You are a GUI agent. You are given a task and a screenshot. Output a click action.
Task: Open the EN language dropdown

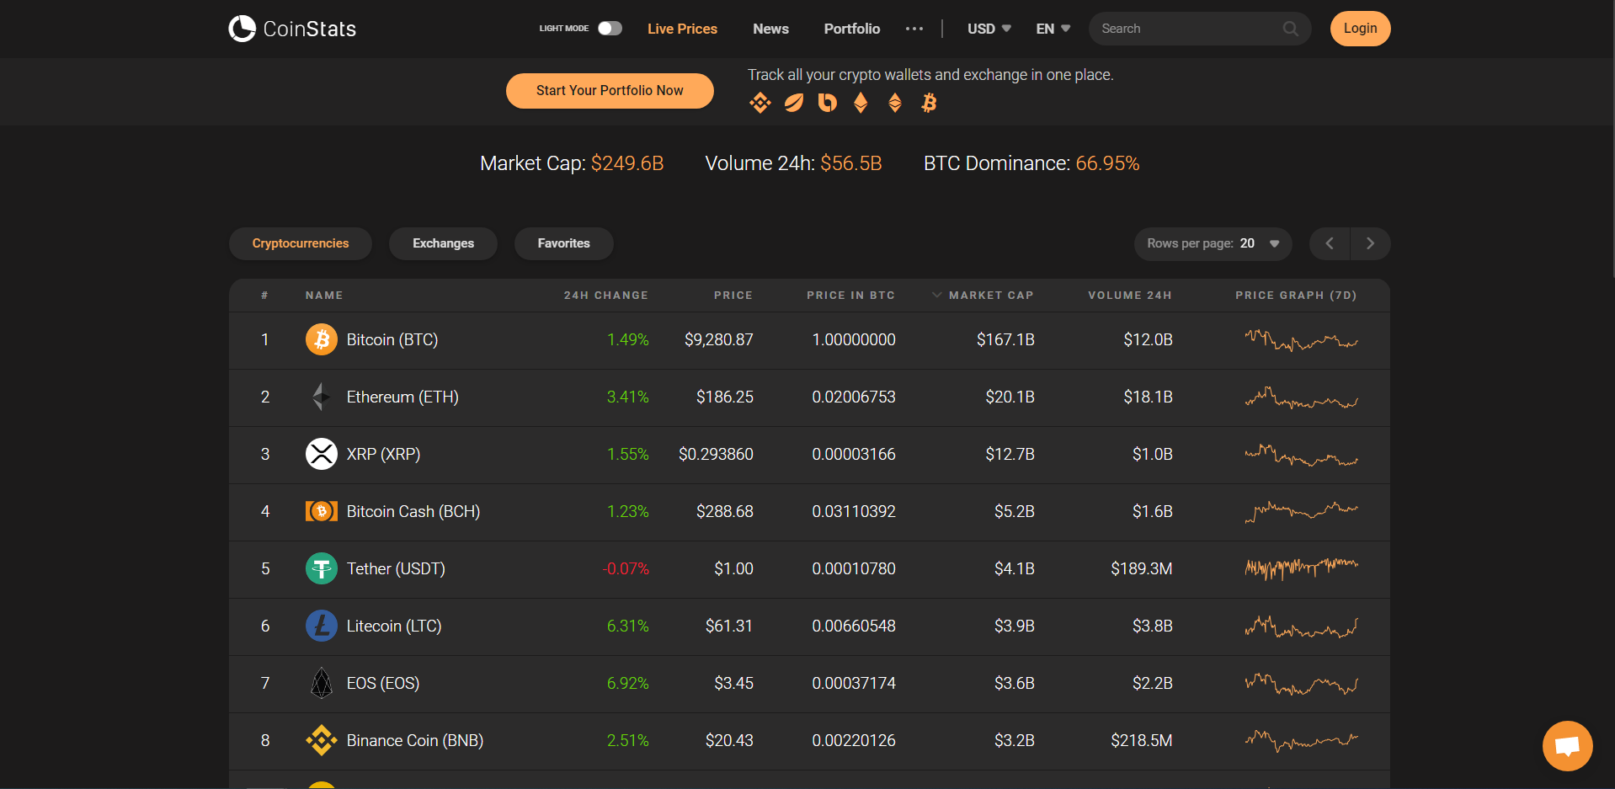(1053, 29)
